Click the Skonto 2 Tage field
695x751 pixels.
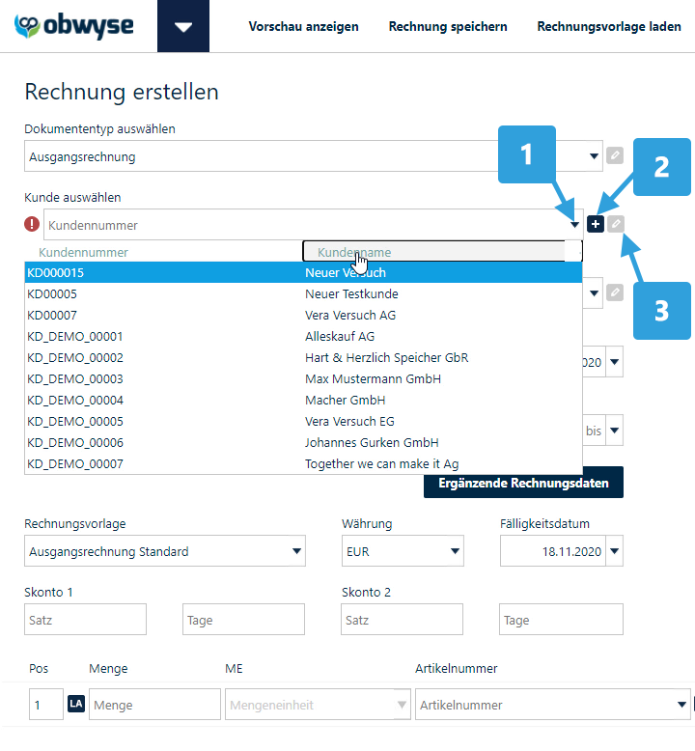(x=561, y=620)
